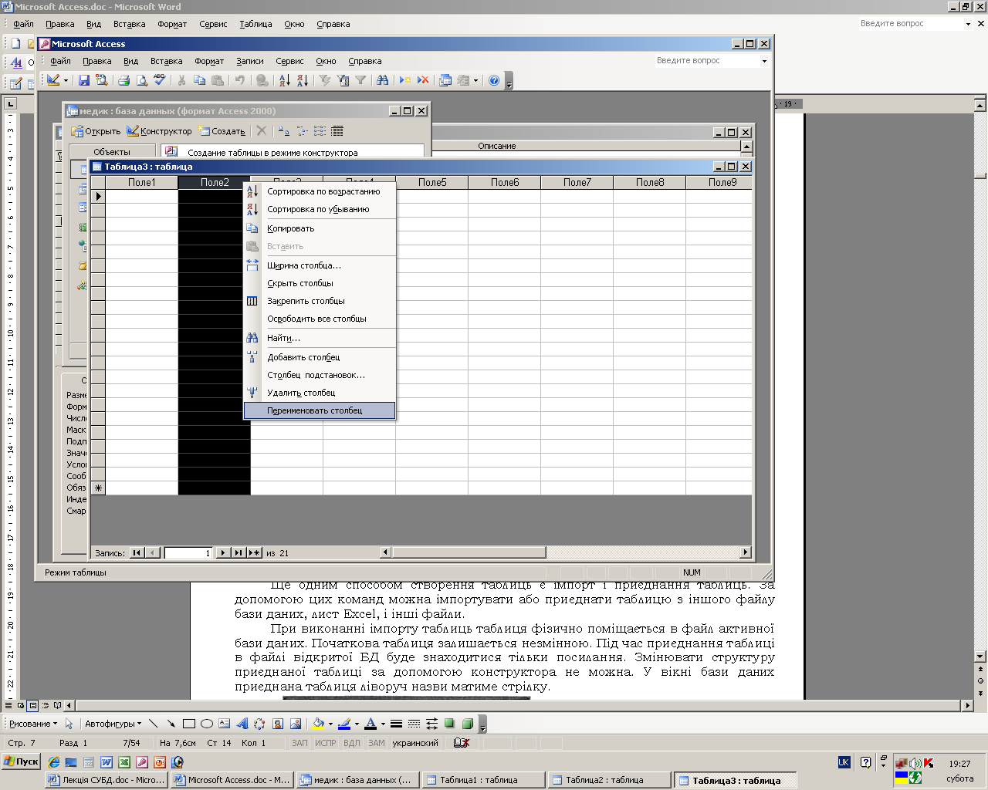
Task: Click the Fill Color paint bucket swatch
Action: click(317, 724)
